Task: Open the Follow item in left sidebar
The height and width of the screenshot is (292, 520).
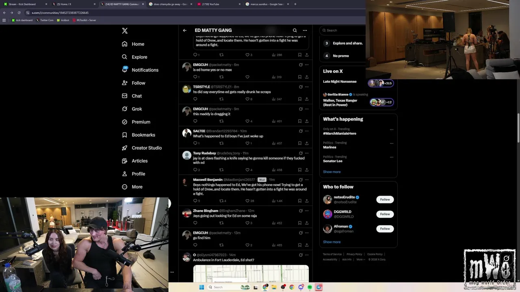Action: click(133, 83)
